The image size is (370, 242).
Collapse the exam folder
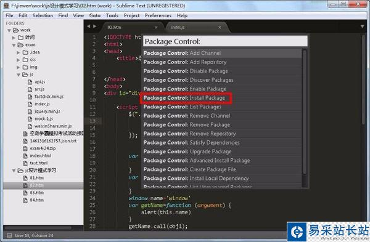point(14,45)
